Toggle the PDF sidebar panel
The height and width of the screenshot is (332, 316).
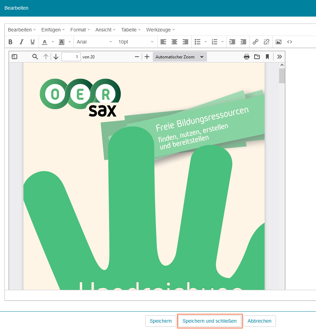[x=14, y=56]
